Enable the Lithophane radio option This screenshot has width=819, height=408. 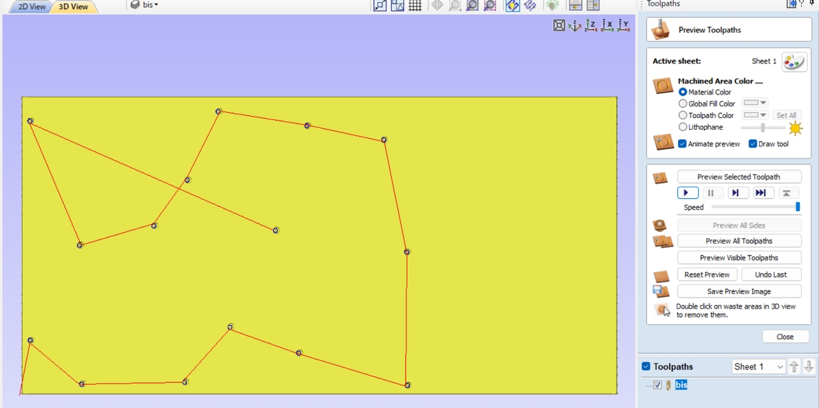click(x=683, y=127)
